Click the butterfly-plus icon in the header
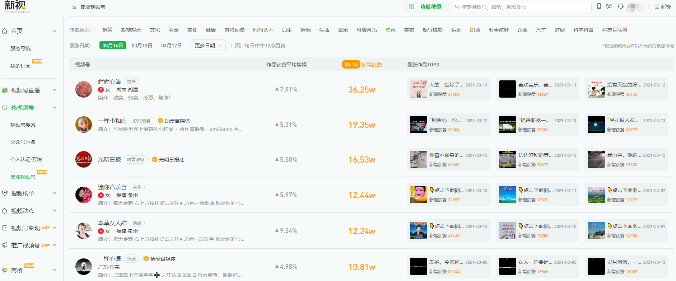 609,6
